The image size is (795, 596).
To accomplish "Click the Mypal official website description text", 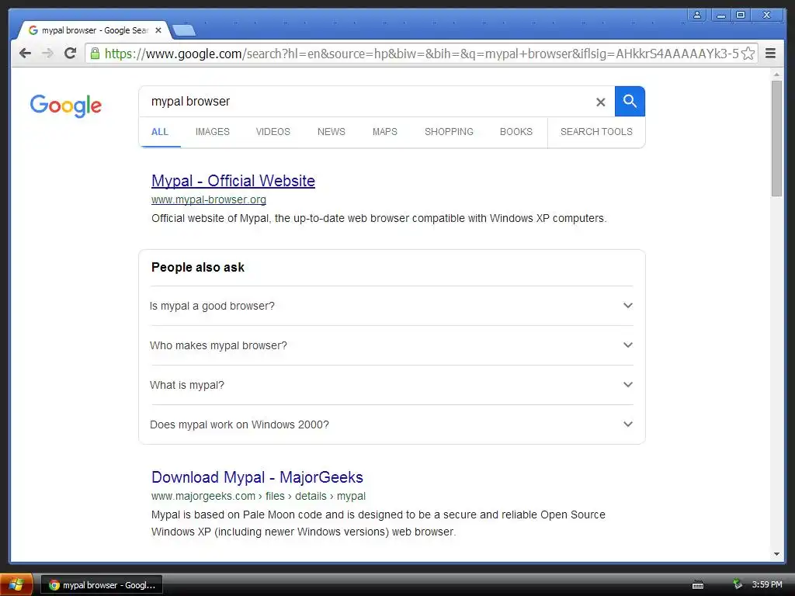I will point(379,218).
